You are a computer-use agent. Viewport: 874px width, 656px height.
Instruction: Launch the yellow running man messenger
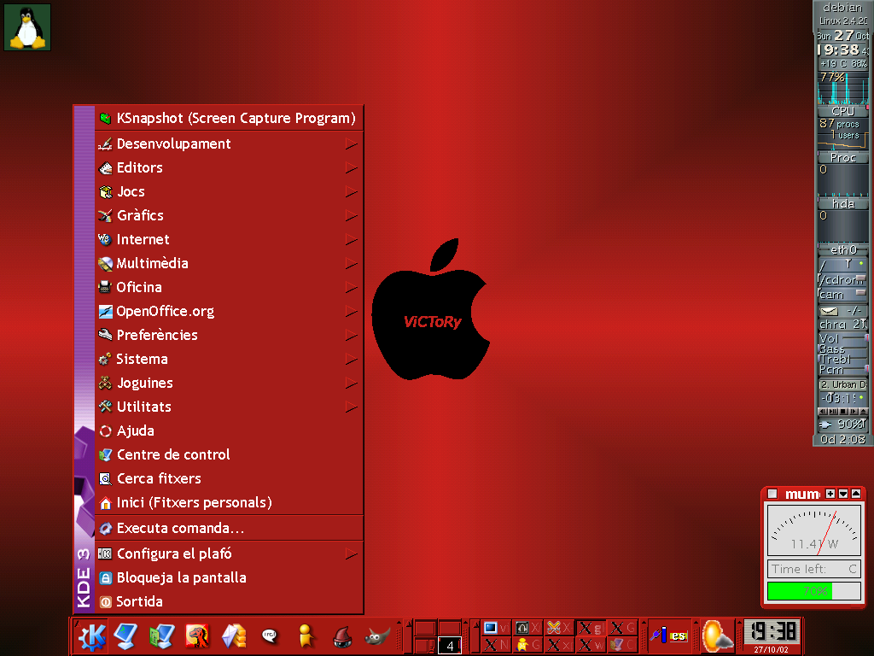tap(306, 636)
